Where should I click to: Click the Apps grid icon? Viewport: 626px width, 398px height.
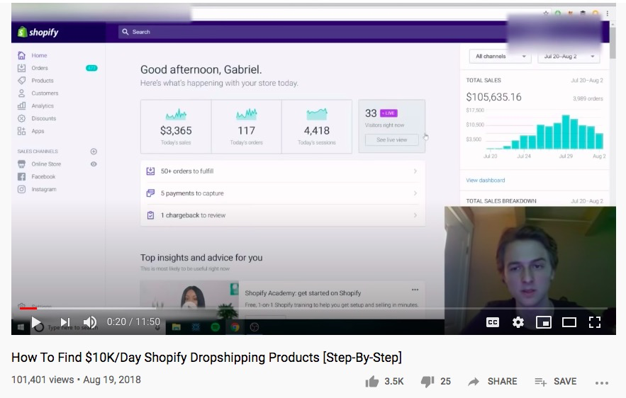pyautogui.click(x=21, y=131)
